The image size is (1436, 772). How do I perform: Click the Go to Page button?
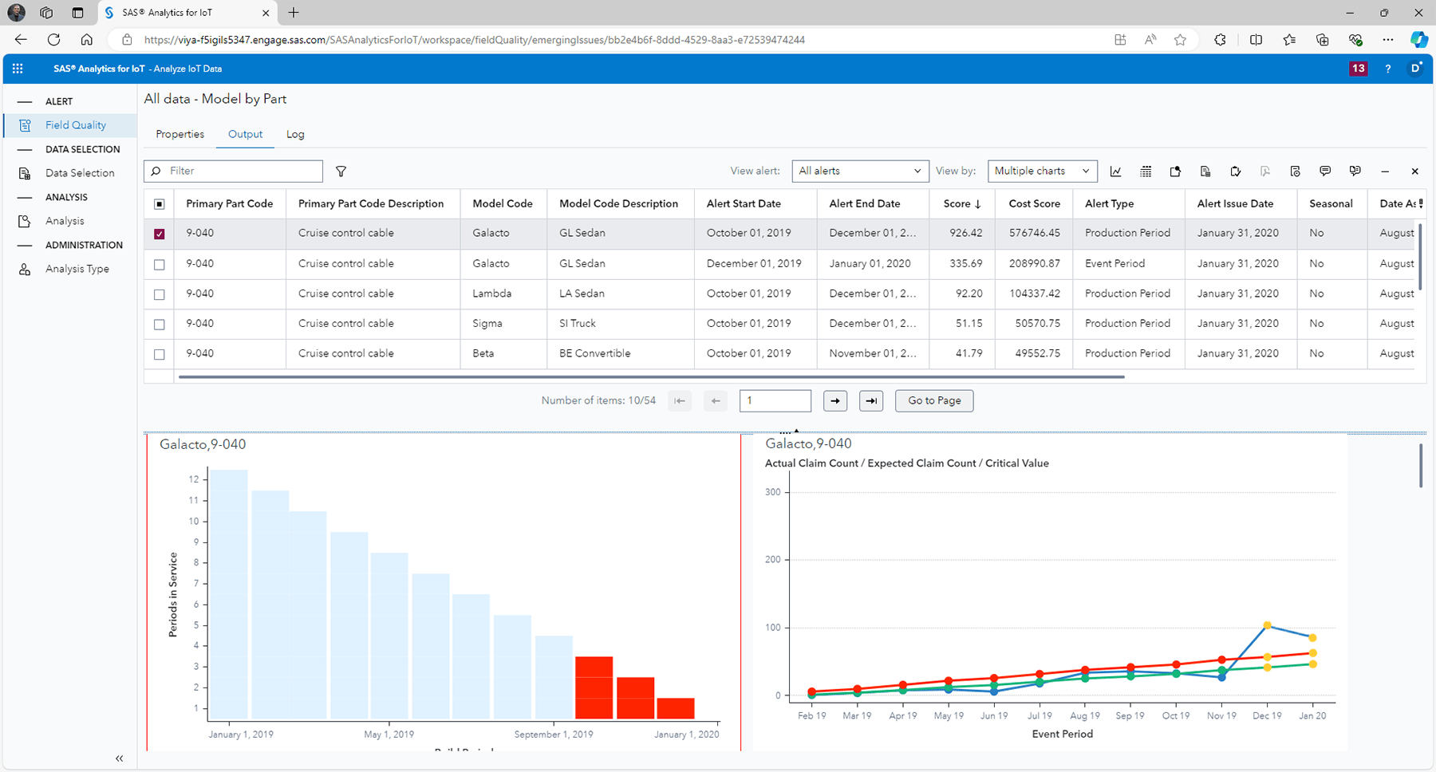point(933,400)
